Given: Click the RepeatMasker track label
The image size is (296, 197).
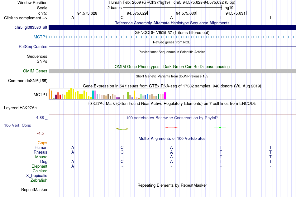Looking at the screenshot, I should coord(34,190).
